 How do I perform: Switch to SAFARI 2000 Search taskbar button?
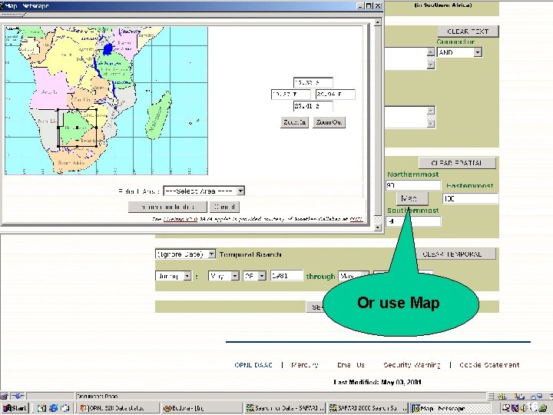click(x=368, y=408)
